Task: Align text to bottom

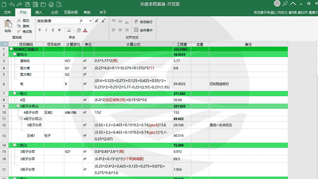Action: (127, 22)
